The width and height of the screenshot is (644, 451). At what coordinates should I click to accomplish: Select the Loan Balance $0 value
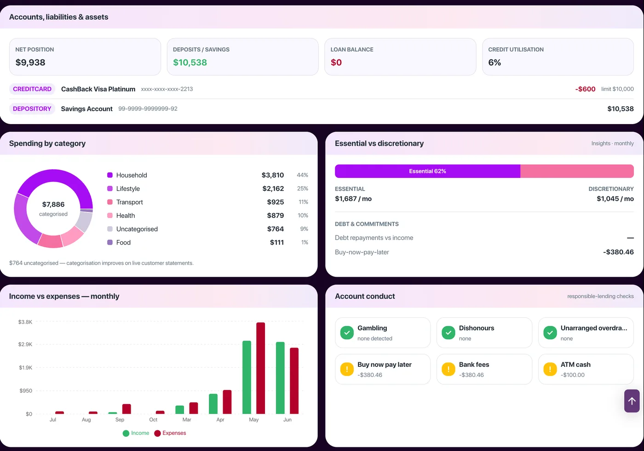point(336,63)
